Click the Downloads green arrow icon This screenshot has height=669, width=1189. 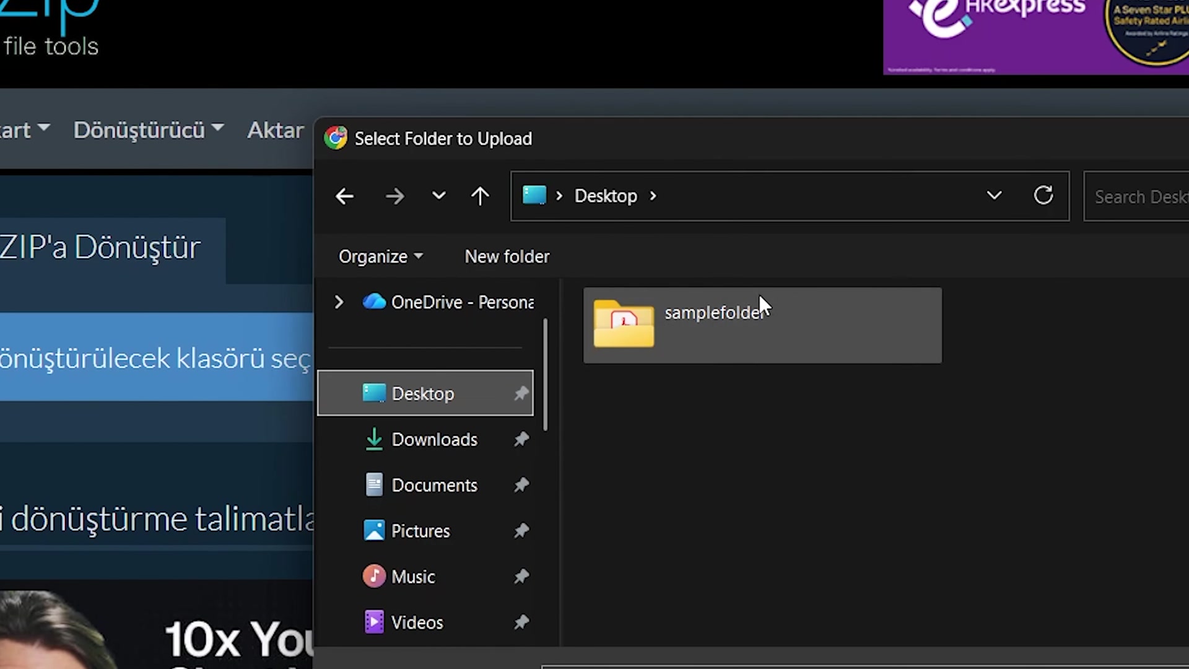coord(374,439)
